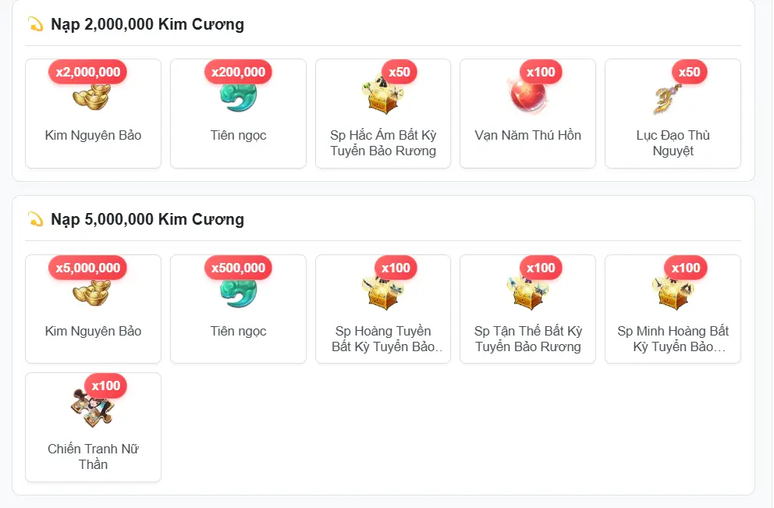774x508 pixels.
Task: Click the yellow arrow icon beside Nạp 5,000,000
Action: click(x=36, y=218)
